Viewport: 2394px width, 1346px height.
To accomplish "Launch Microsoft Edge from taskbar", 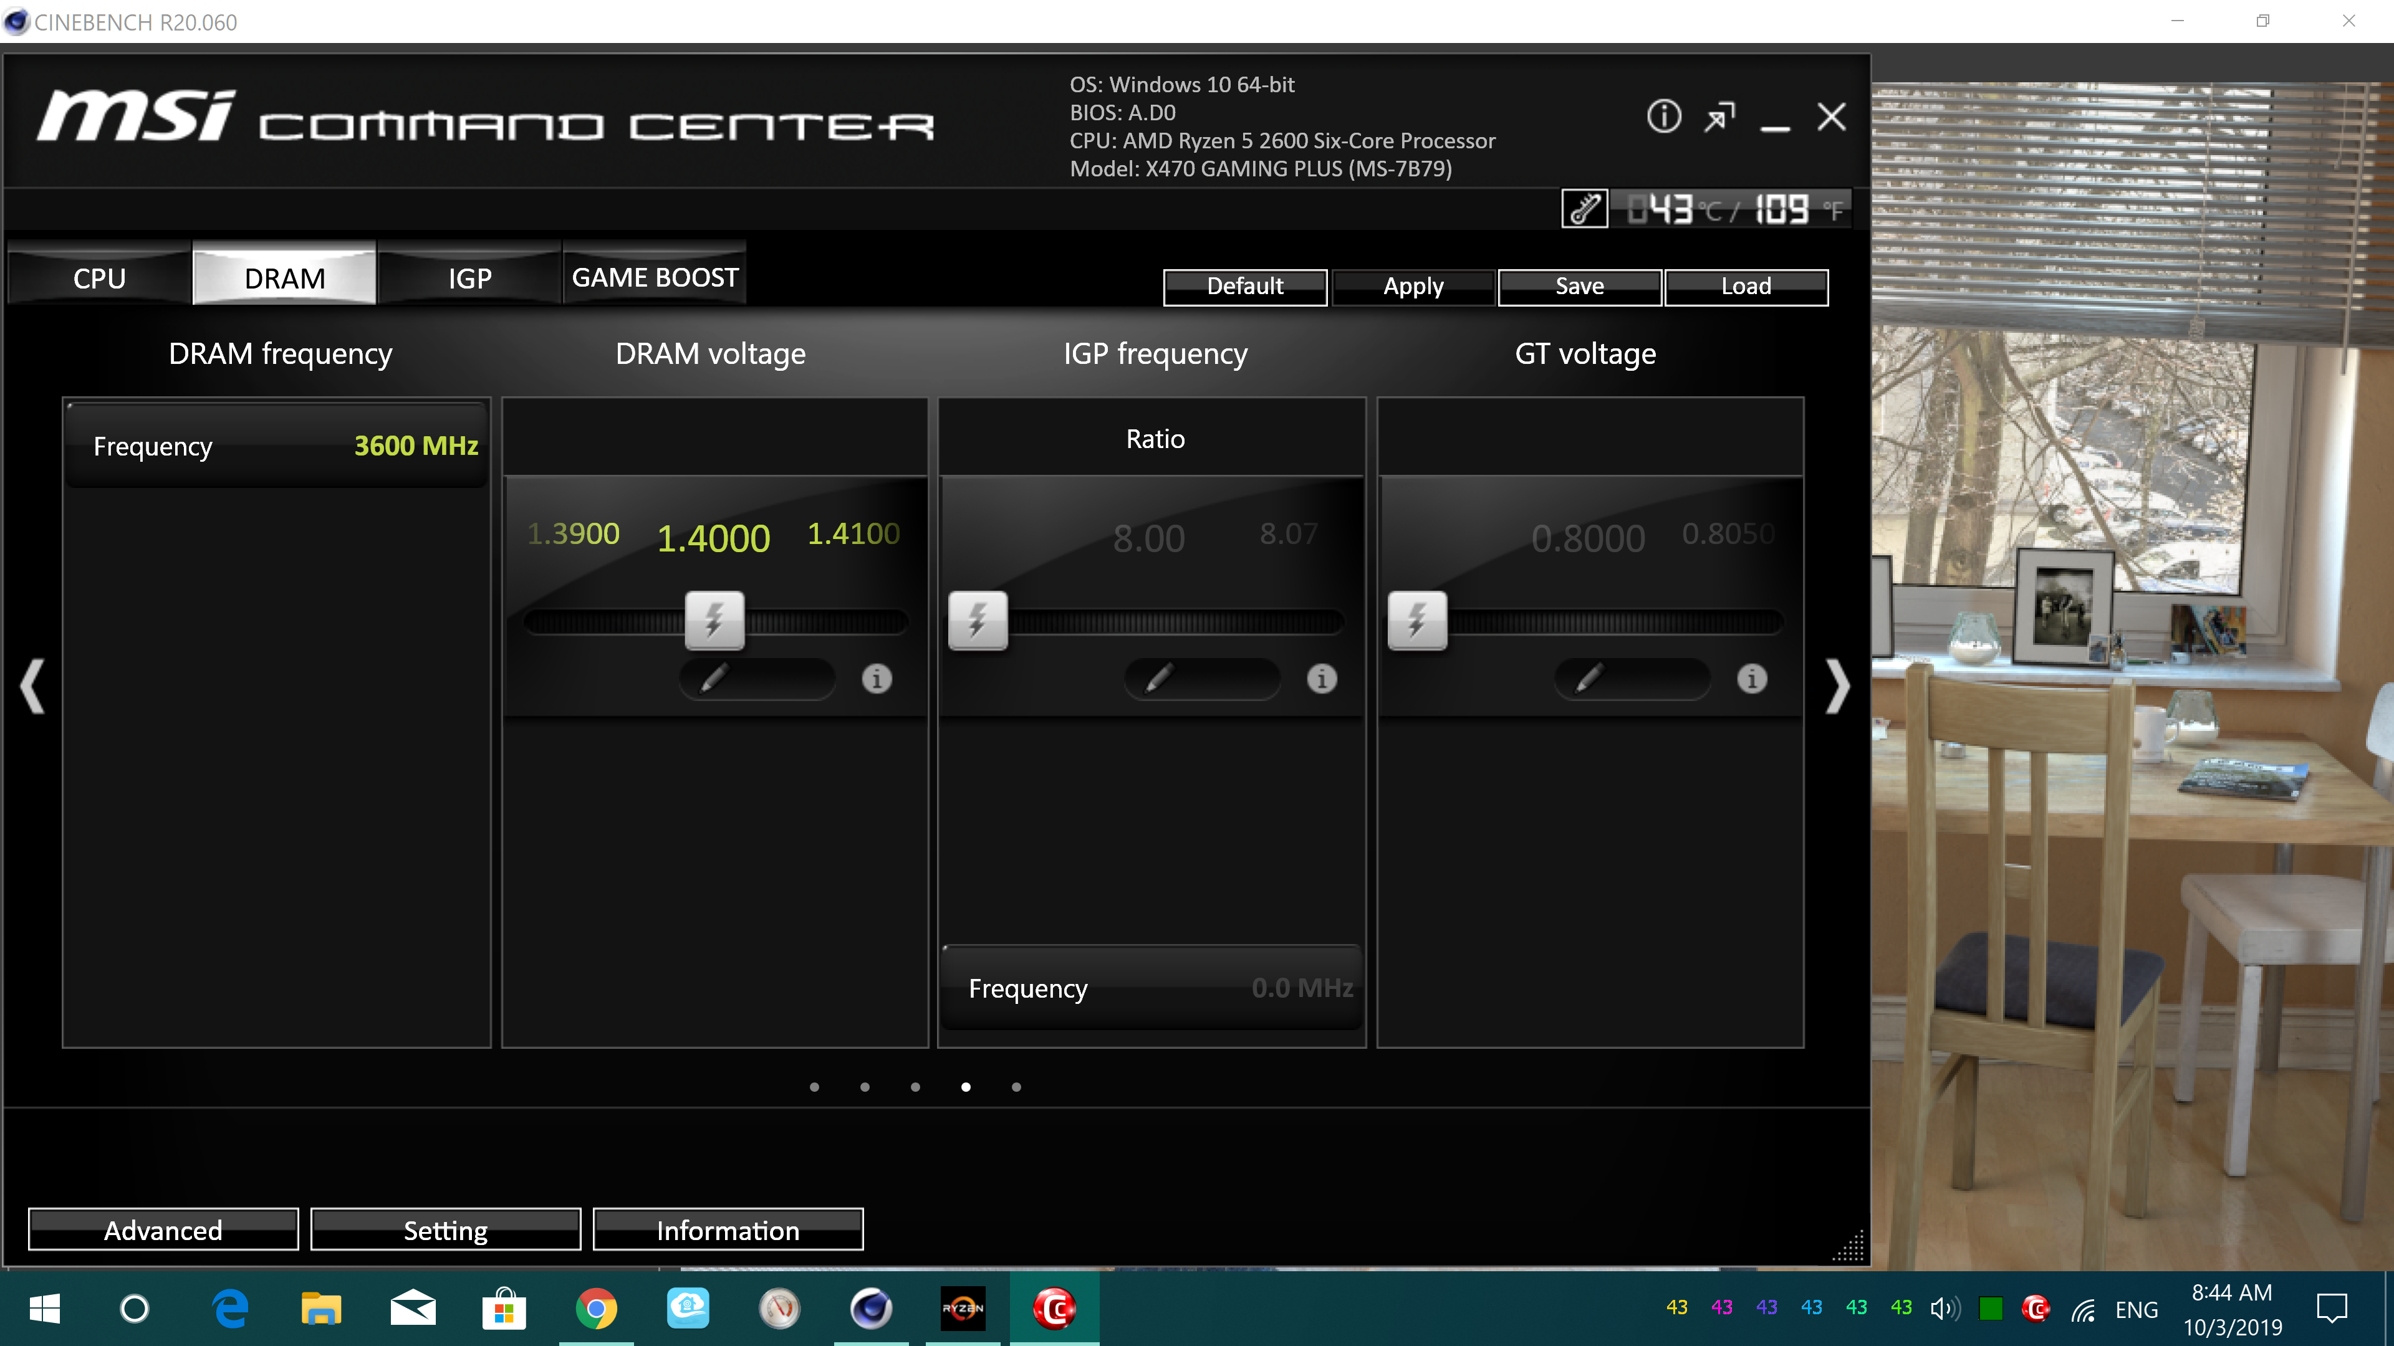I will [x=229, y=1309].
